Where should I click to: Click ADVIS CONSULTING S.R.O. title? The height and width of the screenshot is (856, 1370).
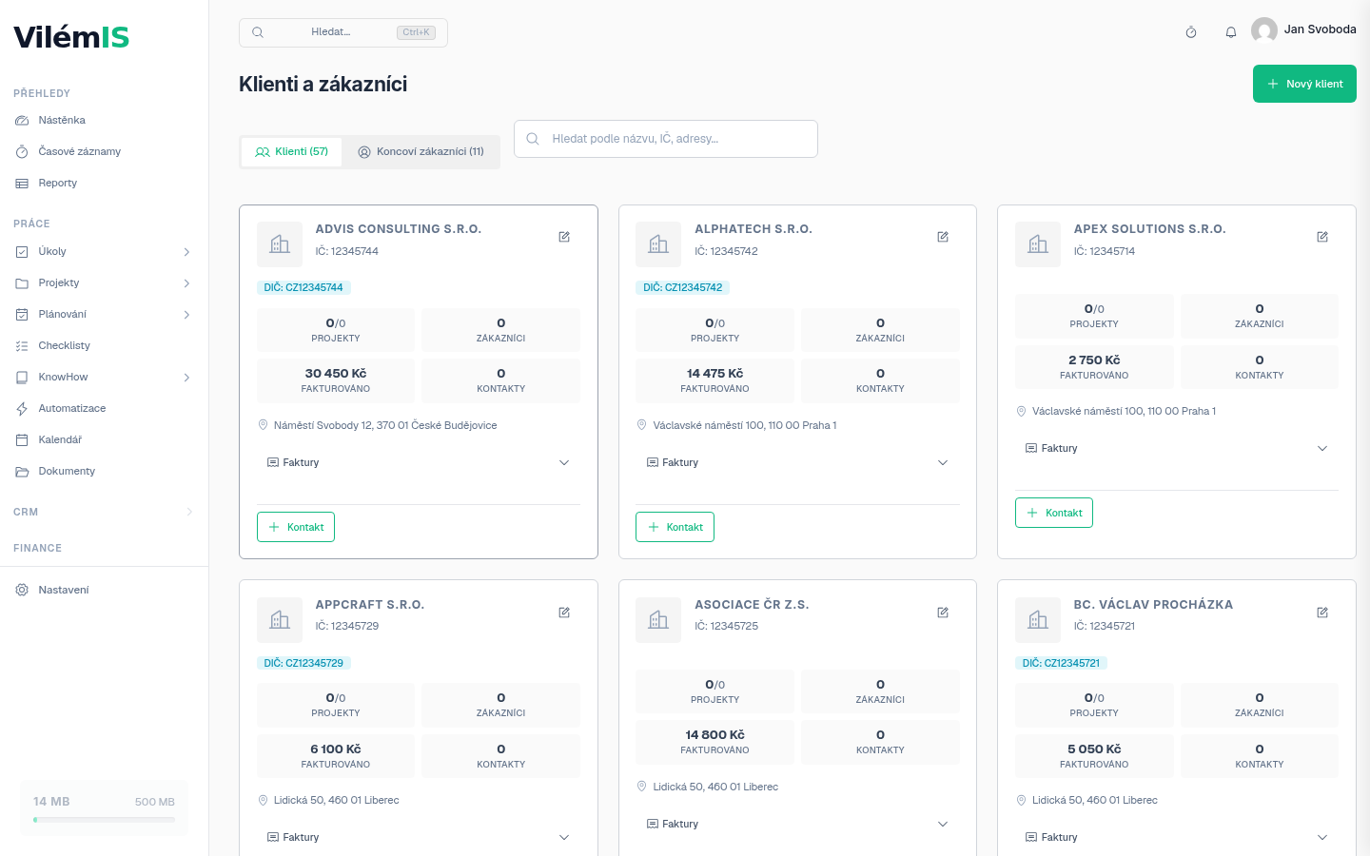coord(399,229)
